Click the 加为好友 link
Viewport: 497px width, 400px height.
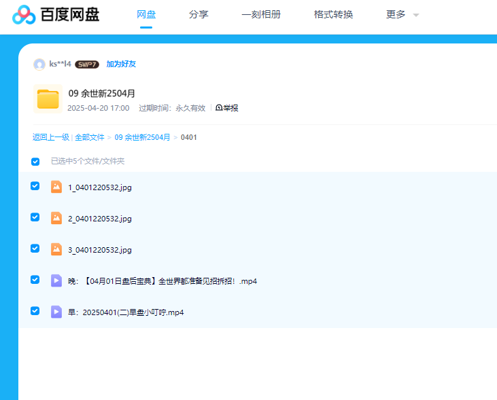coord(121,65)
